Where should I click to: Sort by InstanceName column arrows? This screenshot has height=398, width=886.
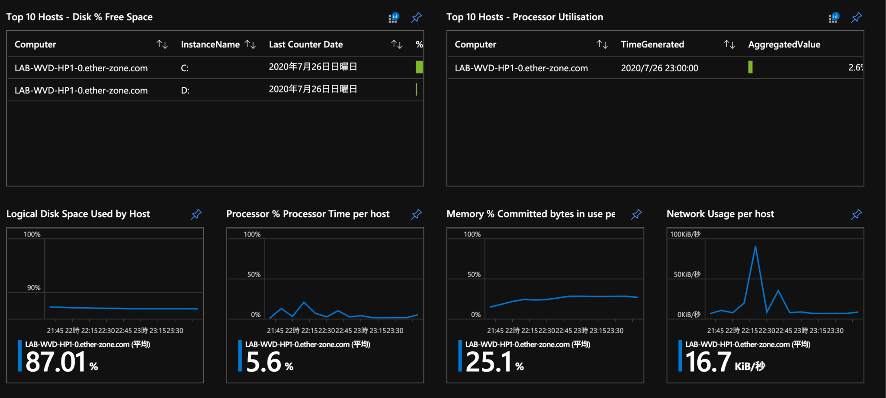(x=250, y=44)
